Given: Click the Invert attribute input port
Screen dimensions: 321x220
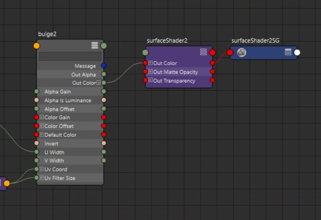Looking at the screenshot, I should pos(37,143).
